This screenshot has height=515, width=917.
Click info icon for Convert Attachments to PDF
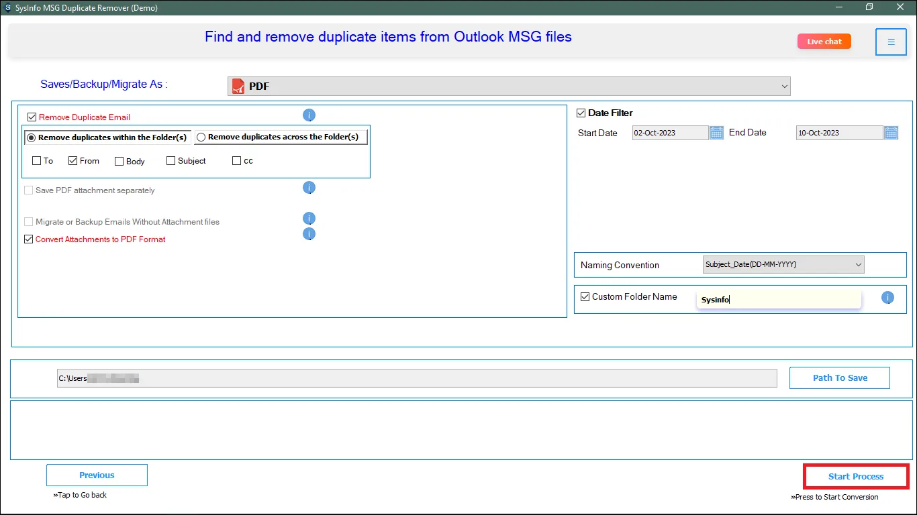click(x=309, y=234)
